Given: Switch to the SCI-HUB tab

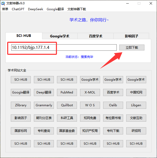Looking at the screenshot, I should coord(24,36).
